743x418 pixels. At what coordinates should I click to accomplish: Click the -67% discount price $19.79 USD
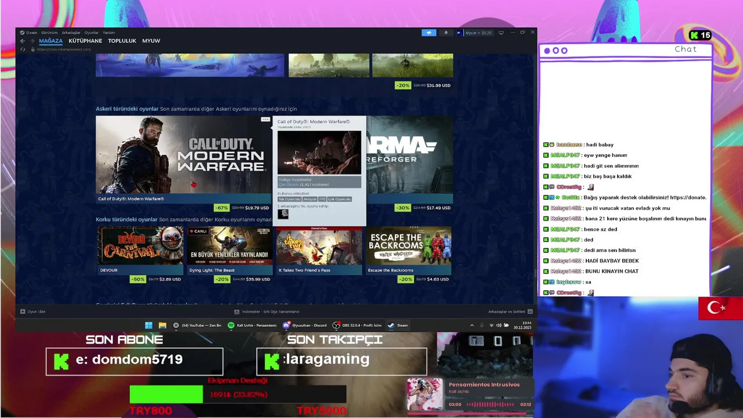(241, 208)
